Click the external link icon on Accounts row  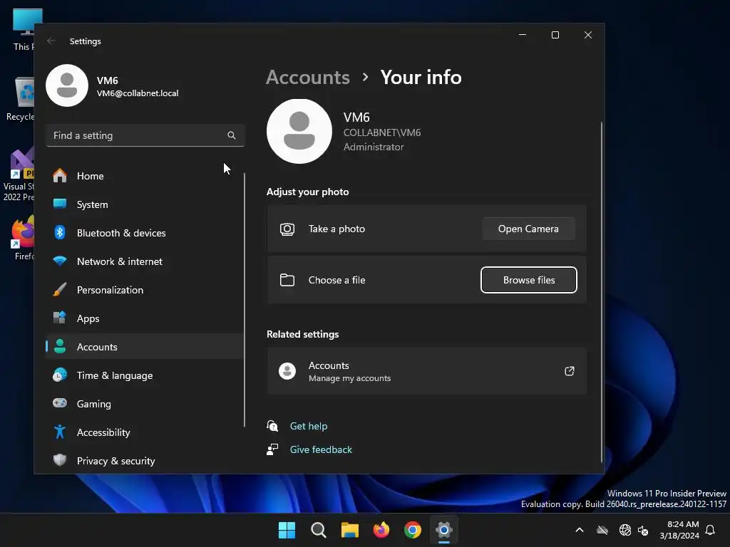(x=570, y=370)
